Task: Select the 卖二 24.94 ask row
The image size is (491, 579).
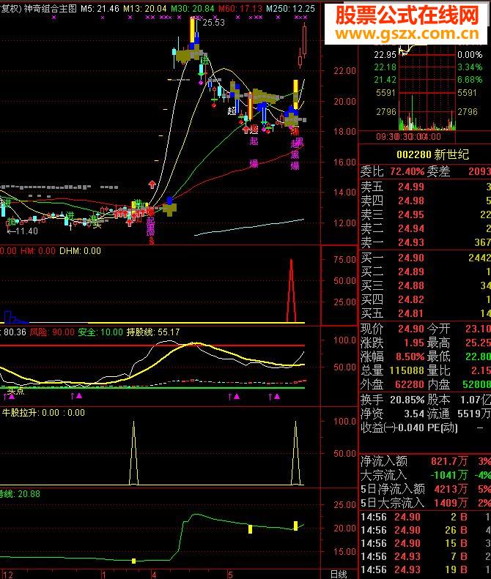Action: [x=425, y=228]
